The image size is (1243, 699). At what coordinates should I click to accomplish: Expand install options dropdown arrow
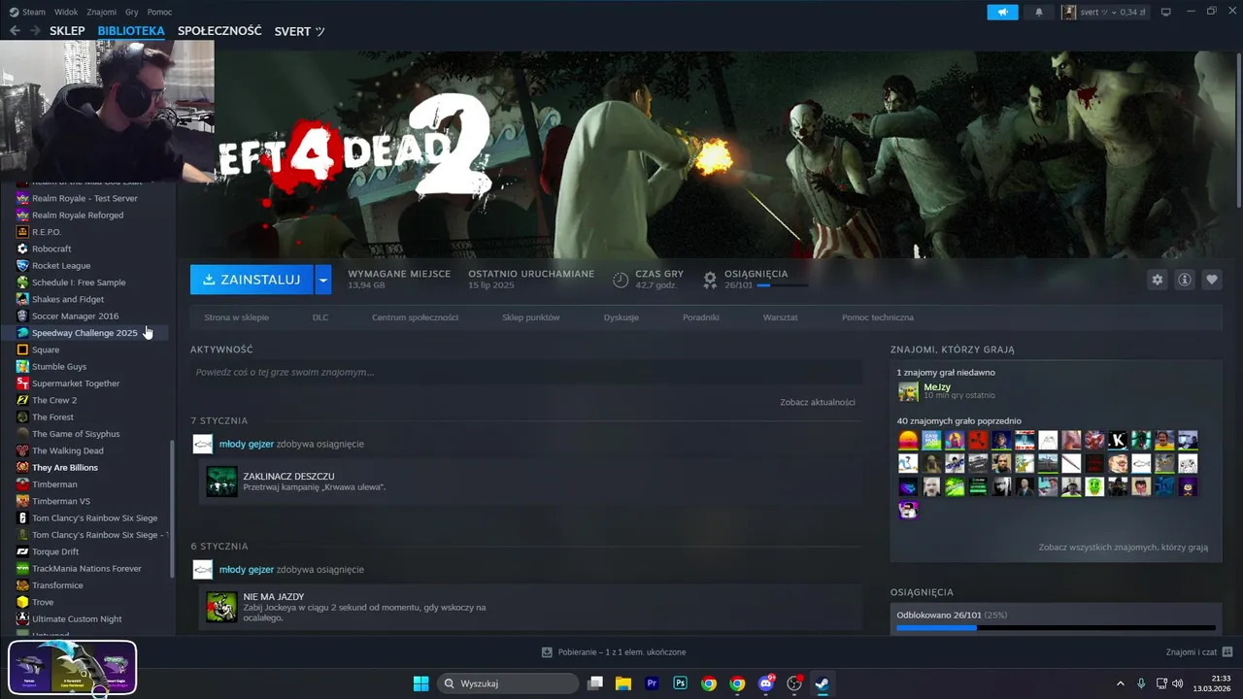[323, 280]
